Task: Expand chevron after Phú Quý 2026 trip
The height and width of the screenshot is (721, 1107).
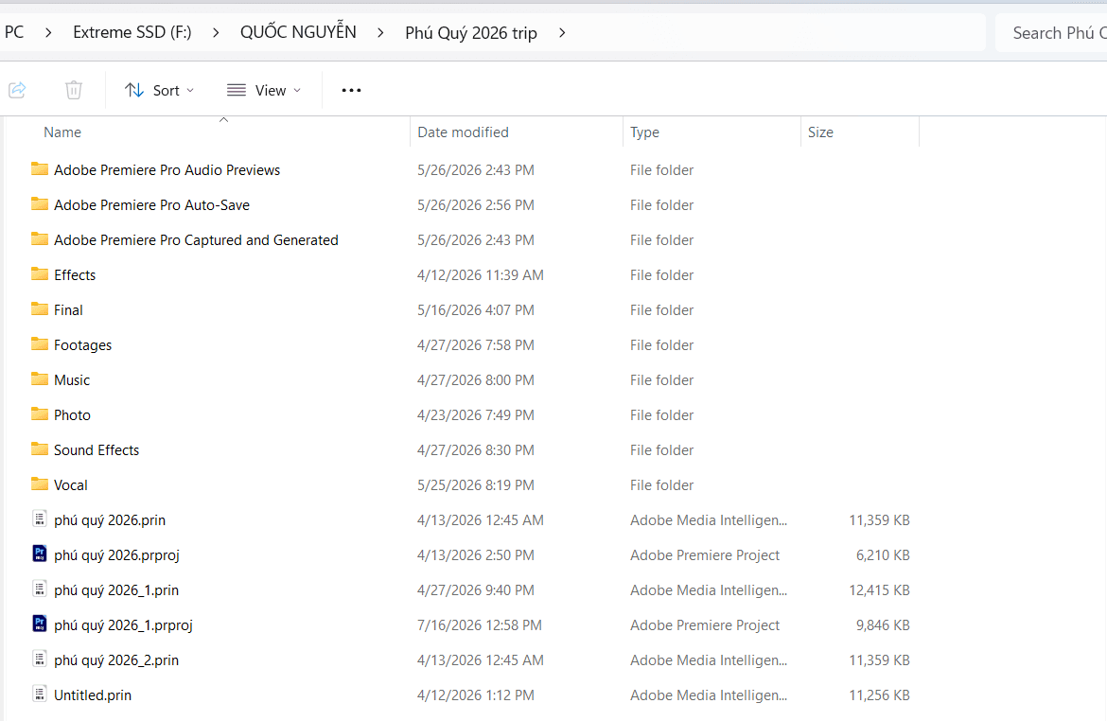Action: pyautogui.click(x=562, y=32)
